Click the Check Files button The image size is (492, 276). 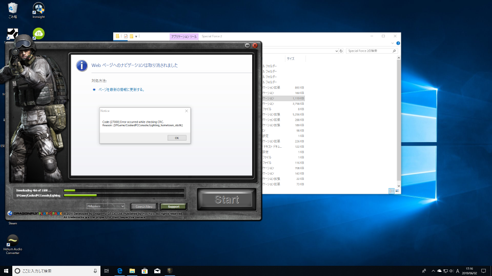(145, 206)
